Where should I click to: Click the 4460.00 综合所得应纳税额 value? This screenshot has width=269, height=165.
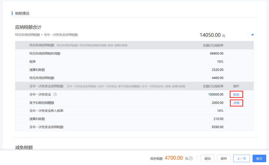pyautogui.click(x=217, y=78)
